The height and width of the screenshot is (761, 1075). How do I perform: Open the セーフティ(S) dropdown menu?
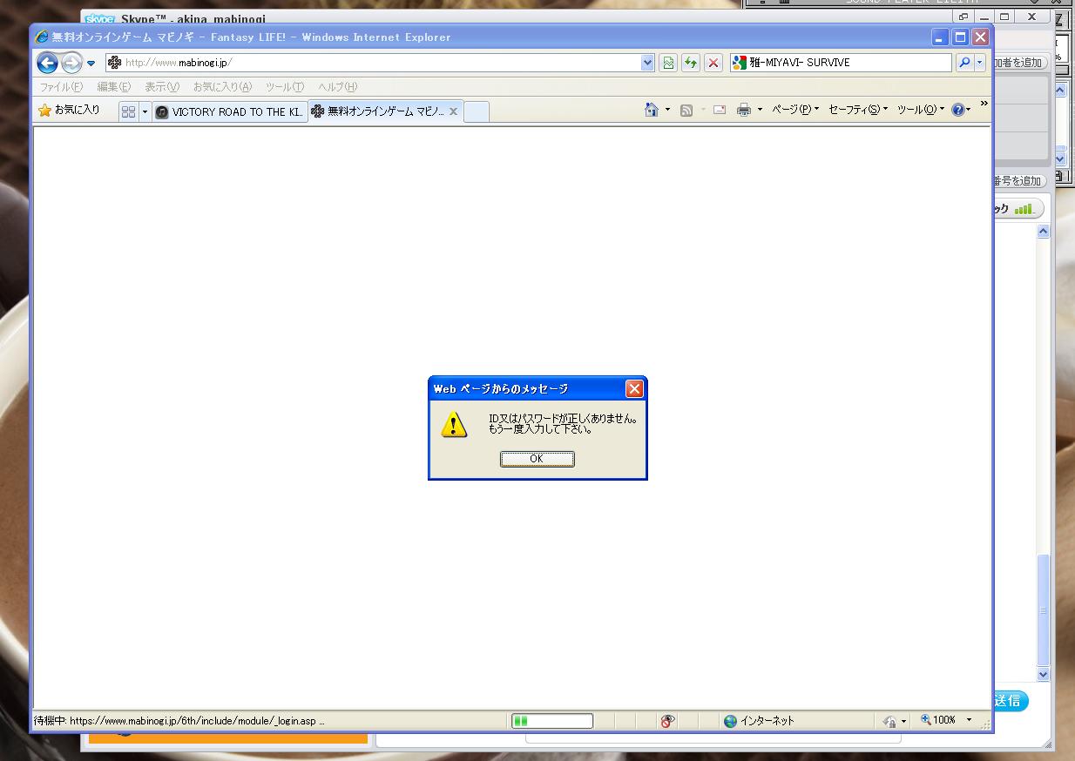point(857,110)
